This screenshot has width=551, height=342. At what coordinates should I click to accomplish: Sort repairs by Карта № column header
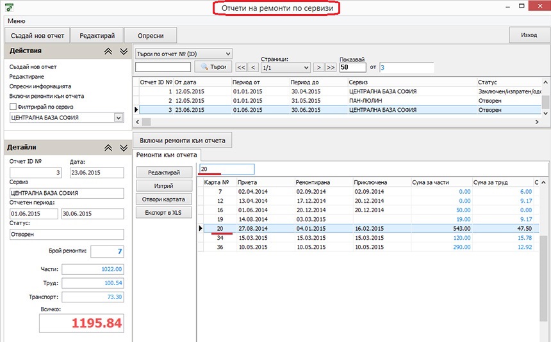[x=220, y=182]
